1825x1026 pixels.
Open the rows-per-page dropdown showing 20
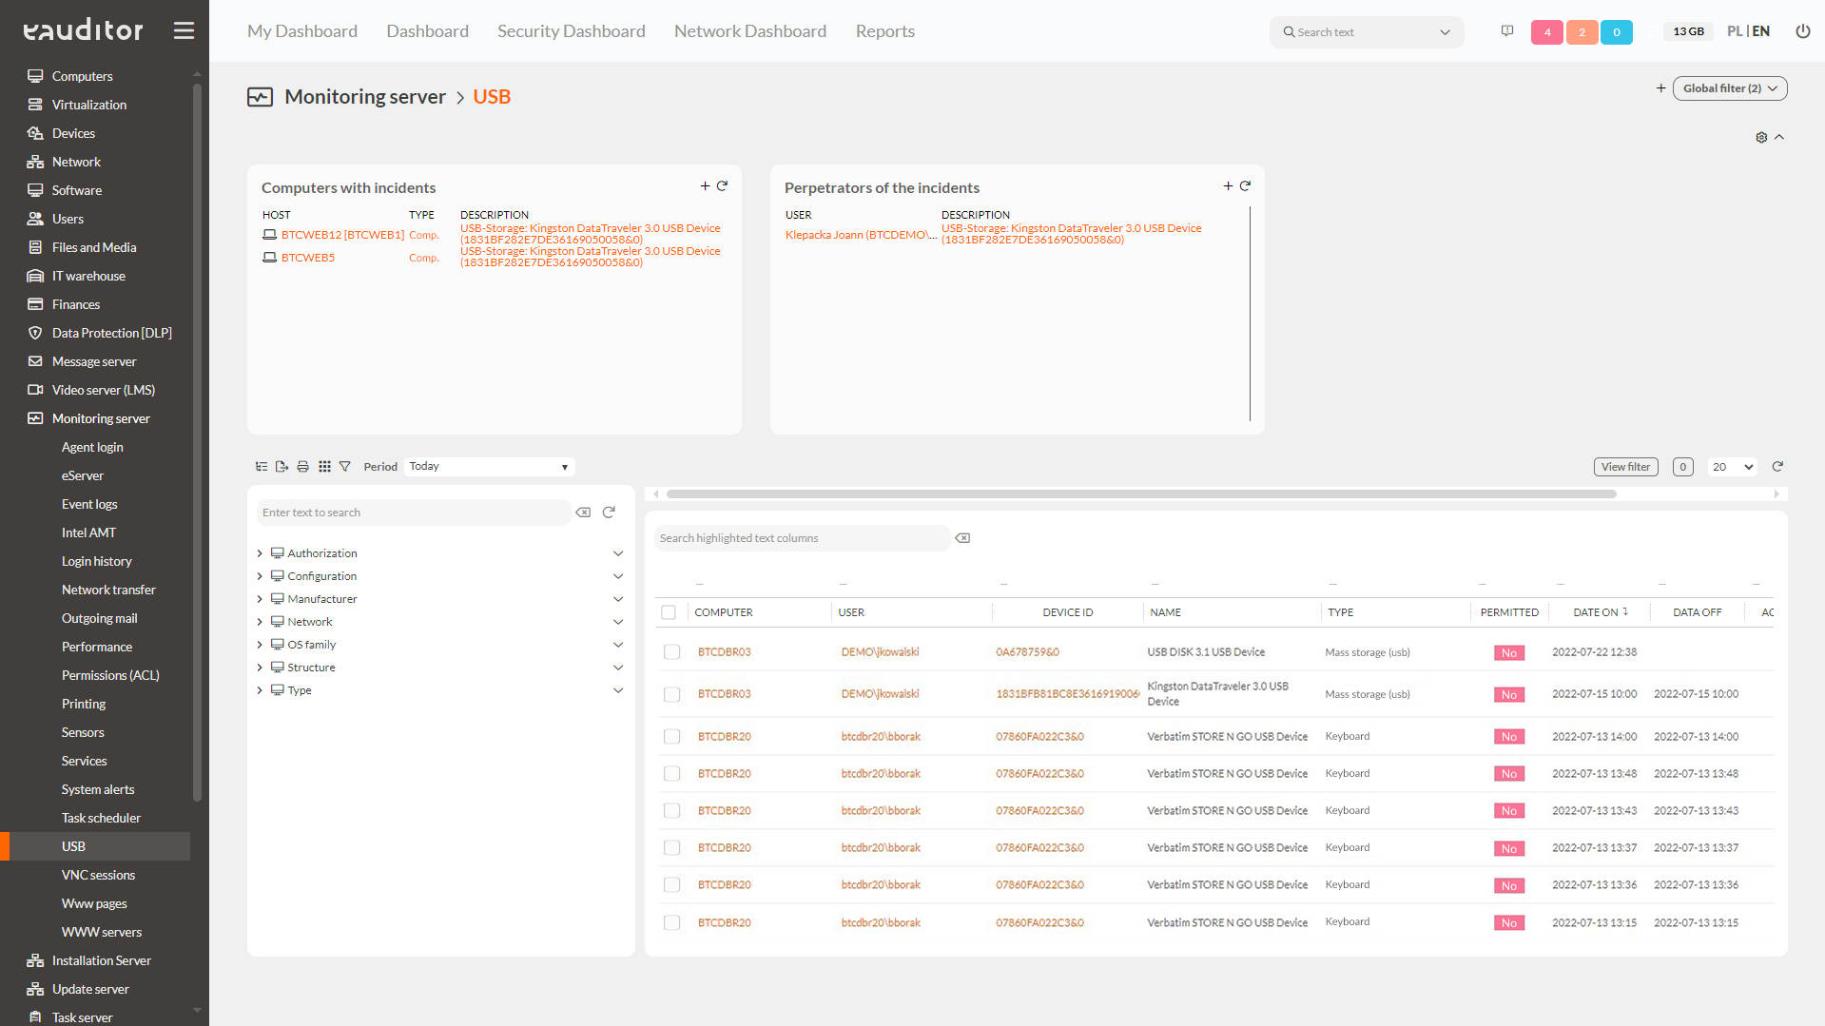click(x=1732, y=467)
